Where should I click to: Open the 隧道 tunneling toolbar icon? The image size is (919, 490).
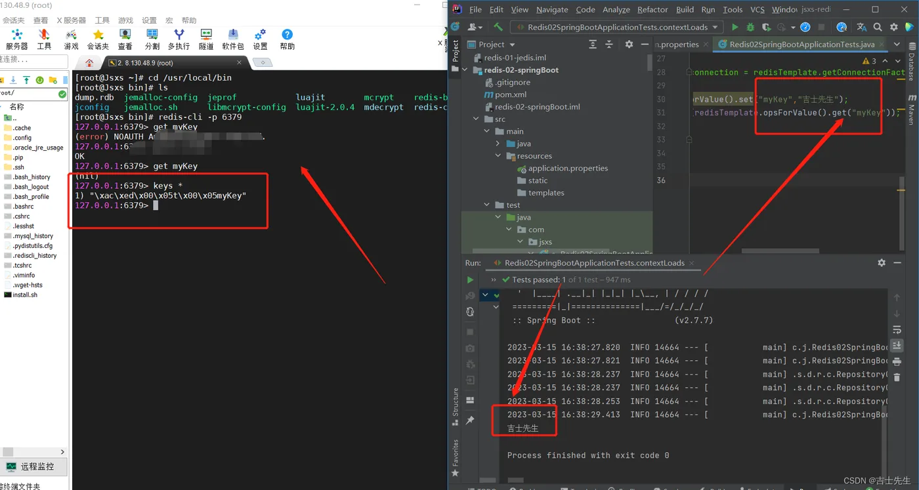pos(206,39)
